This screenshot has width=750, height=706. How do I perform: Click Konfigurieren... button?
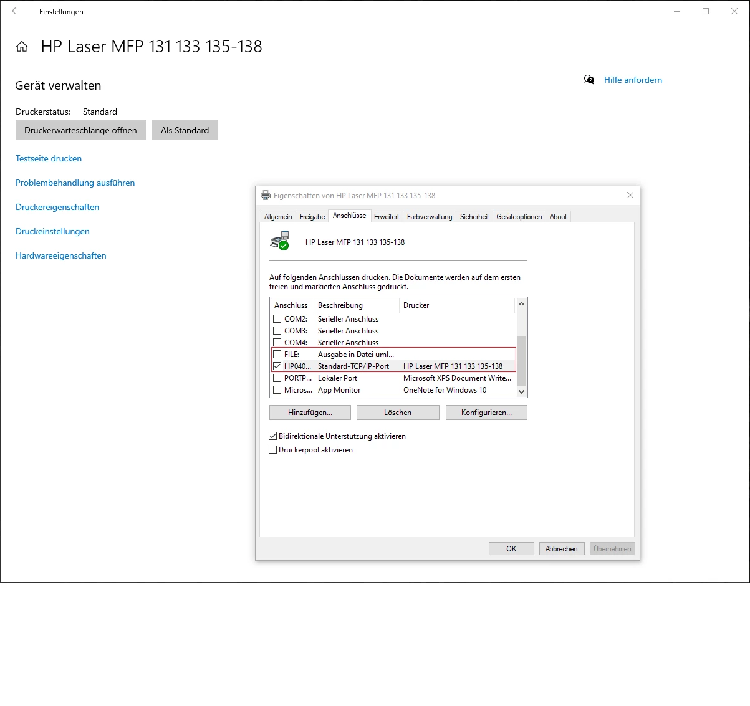[x=486, y=413]
